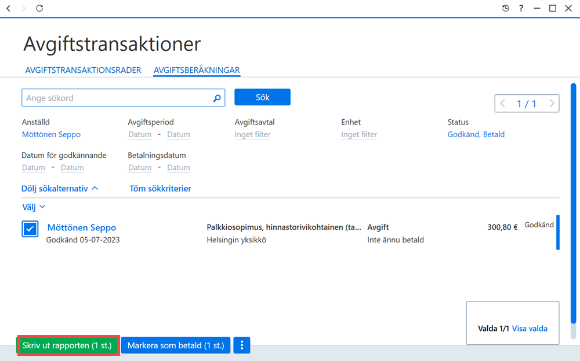The width and height of the screenshot is (580, 361).
Task: Click the 300,80 € amount
Action: click(502, 227)
